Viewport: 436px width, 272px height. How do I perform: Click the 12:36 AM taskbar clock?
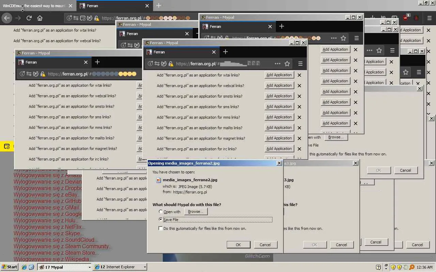pyautogui.click(x=424, y=267)
